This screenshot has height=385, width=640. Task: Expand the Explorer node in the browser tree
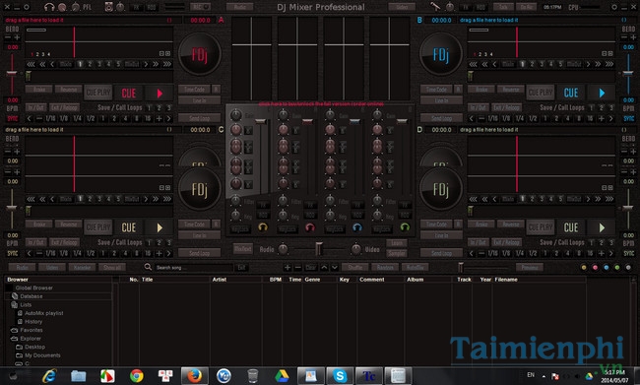(x=31, y=339)
